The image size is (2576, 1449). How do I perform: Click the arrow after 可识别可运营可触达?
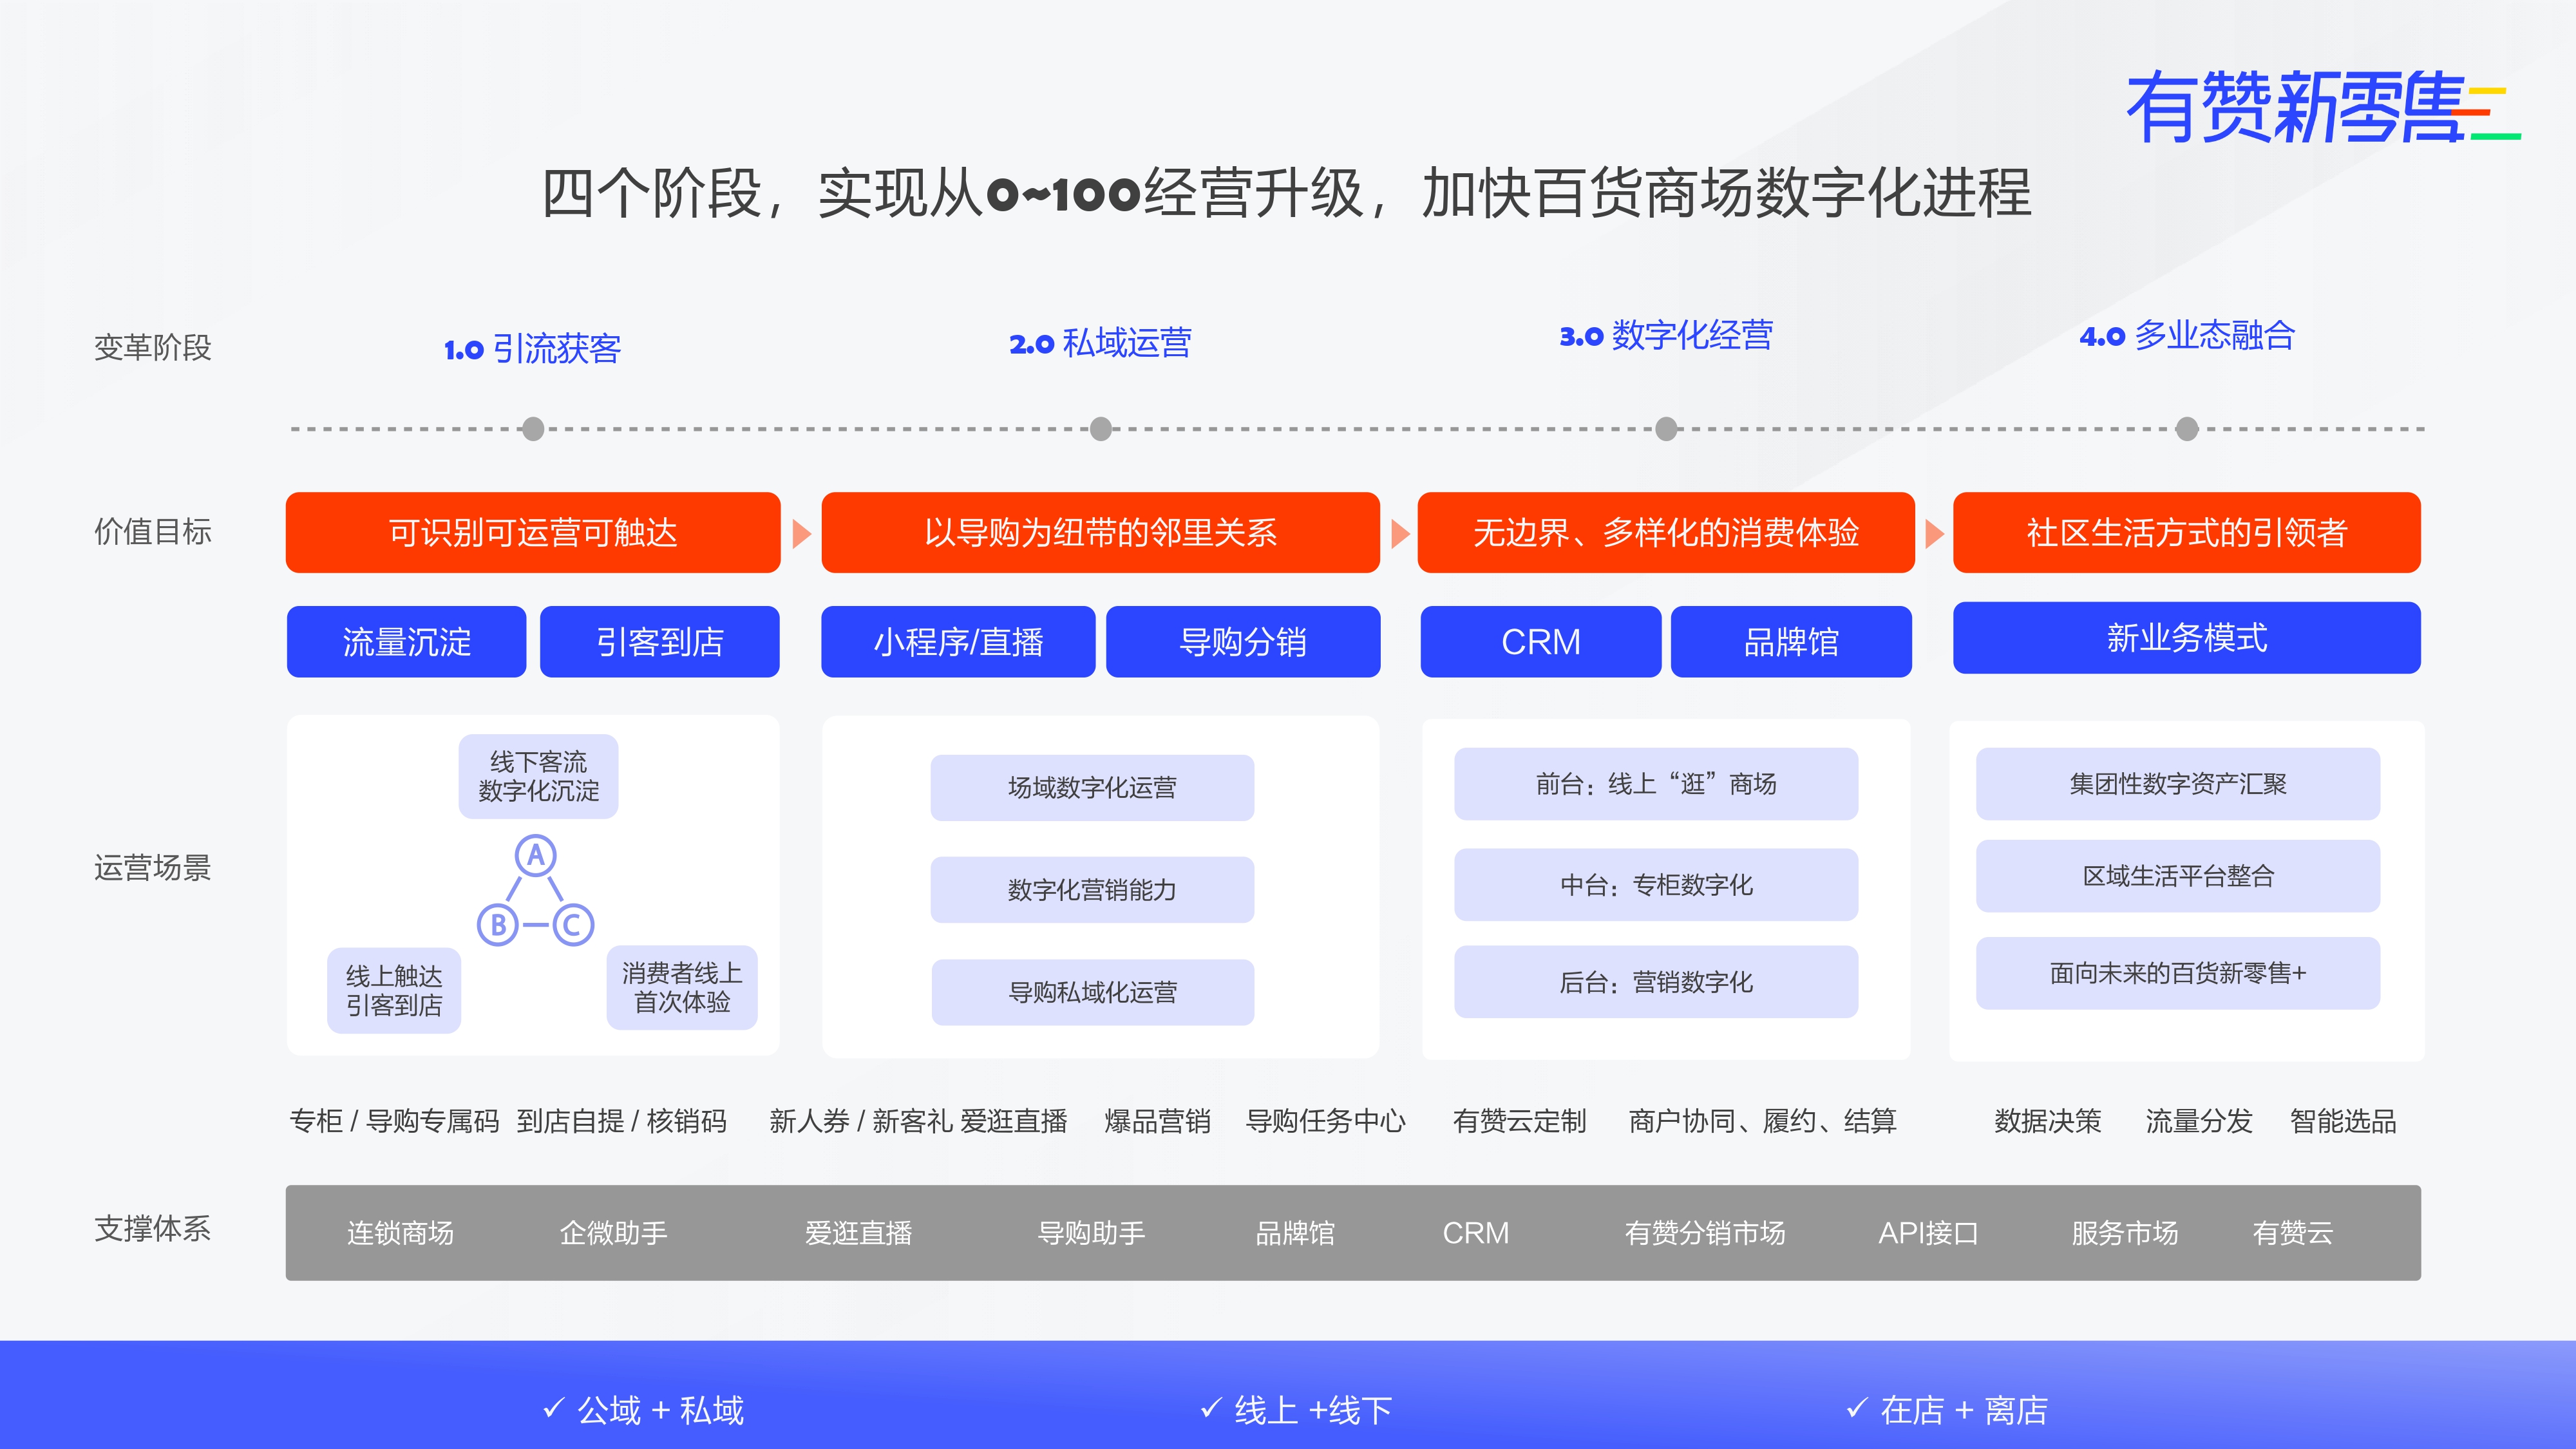point(801,533)
